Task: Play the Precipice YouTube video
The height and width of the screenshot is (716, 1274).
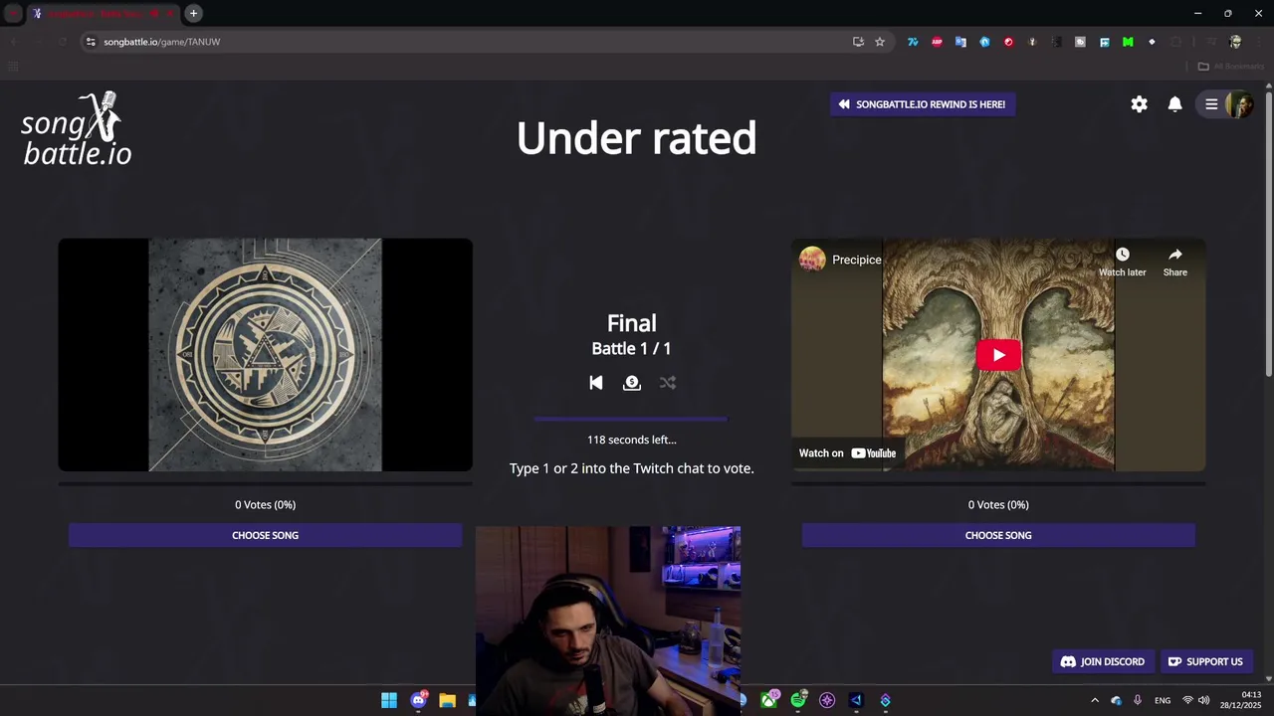Action: (998, 355)
